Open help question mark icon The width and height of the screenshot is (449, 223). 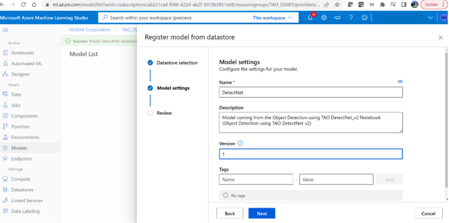351,17
